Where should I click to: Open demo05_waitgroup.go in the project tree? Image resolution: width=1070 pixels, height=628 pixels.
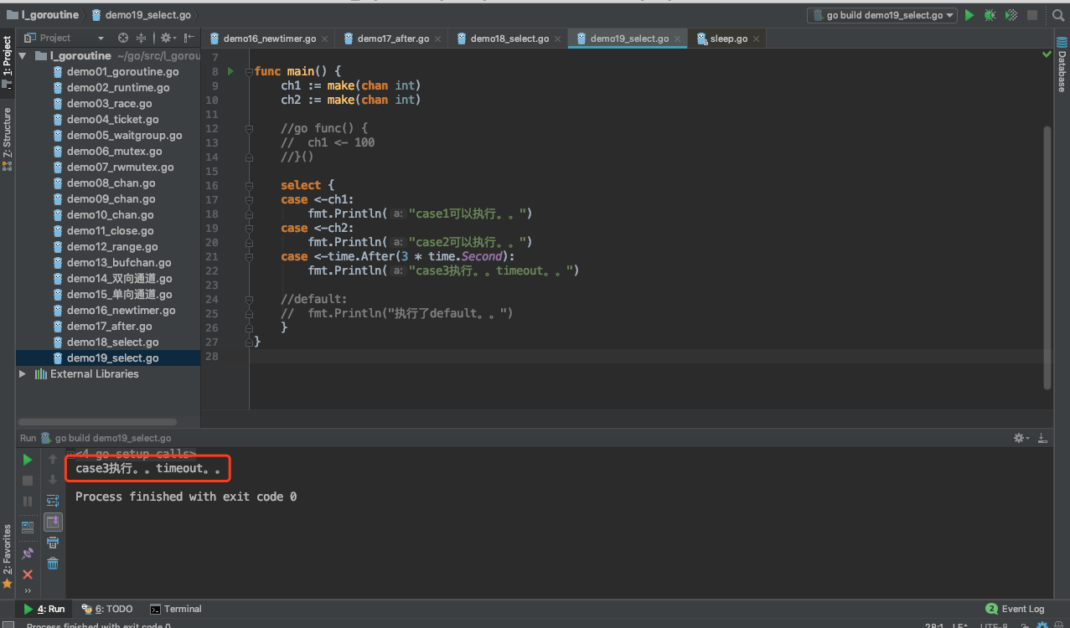[x=124, y=136]
